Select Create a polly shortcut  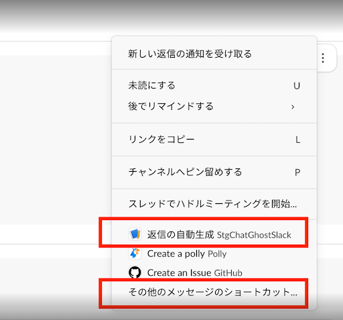[x=214, y=254]
